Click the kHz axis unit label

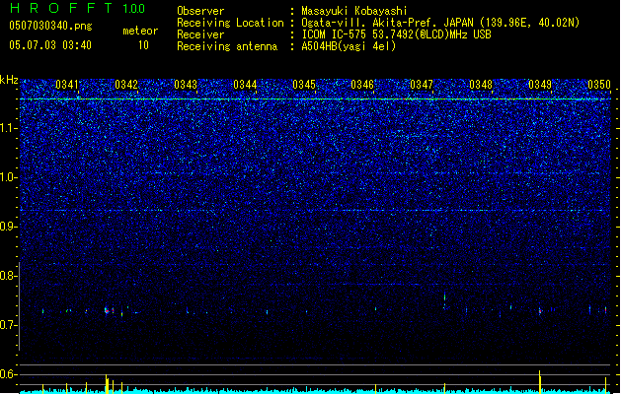click(9, 80)
